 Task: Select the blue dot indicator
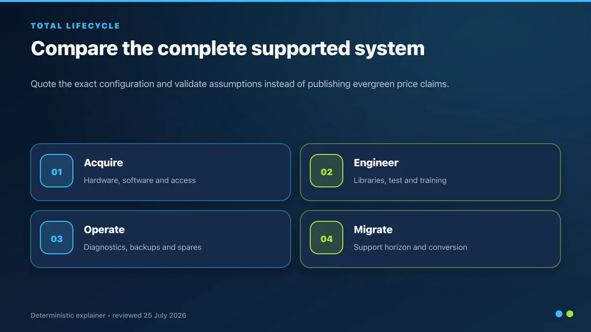559,314
